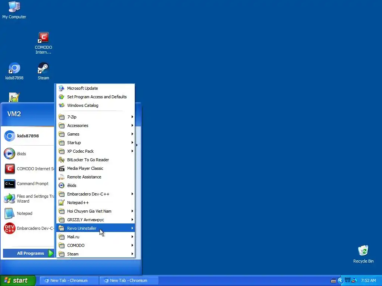Expand the COMODO submenu arrow
Viewport: 382px width, 286px height.
(x=132, y=245)
